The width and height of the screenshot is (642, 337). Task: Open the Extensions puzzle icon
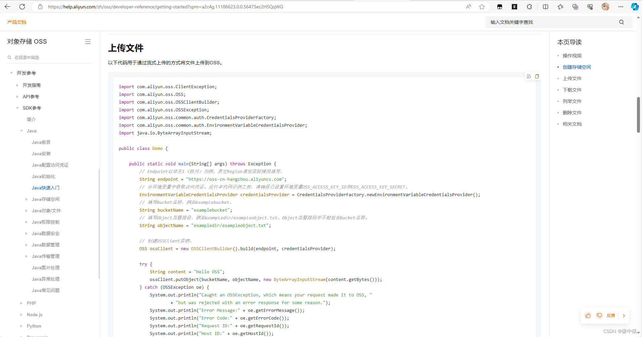tap(529, 7)
